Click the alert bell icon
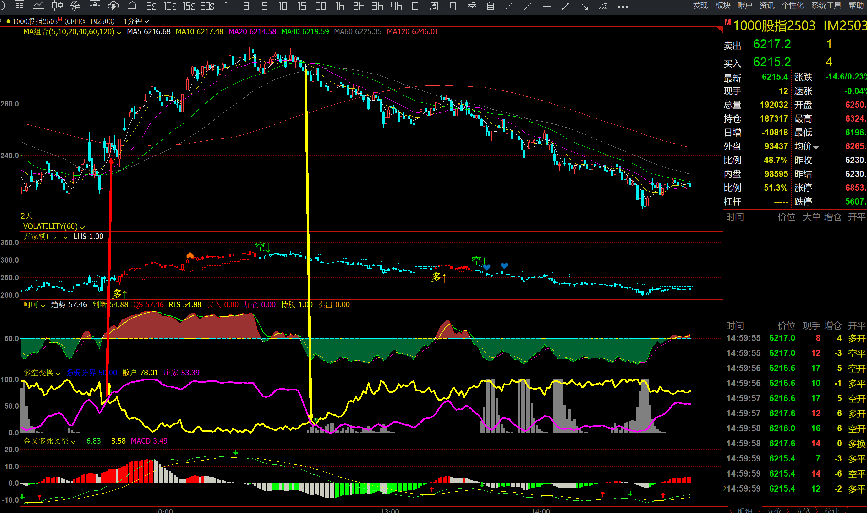Screen dimensions: 867x513 click(132, 6)
